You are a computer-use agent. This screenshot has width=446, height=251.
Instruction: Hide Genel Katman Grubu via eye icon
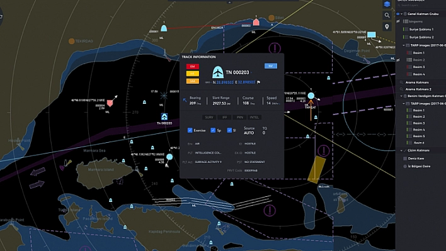coord(397,14)
